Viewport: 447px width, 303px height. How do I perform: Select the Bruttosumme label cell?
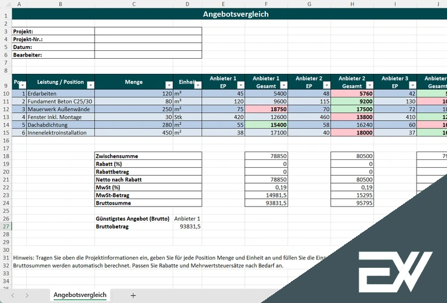[x=148, y=203]
